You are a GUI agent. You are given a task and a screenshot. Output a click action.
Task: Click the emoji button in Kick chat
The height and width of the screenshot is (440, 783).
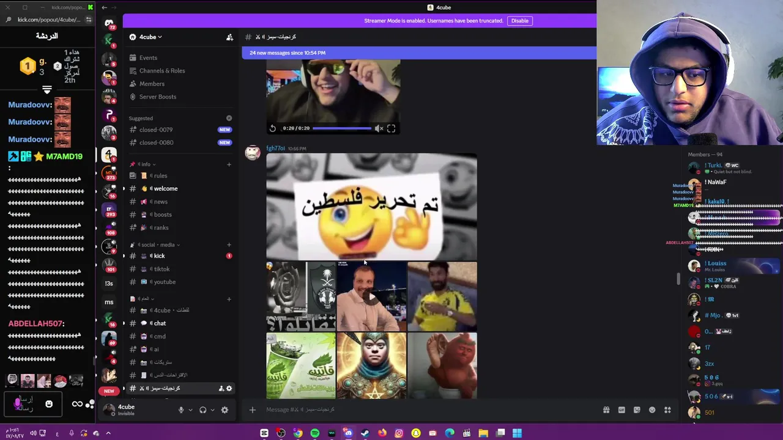click(x=49, y=404)
